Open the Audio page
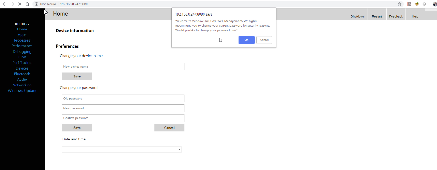This screenshot has width=437, height=170. 22,80
